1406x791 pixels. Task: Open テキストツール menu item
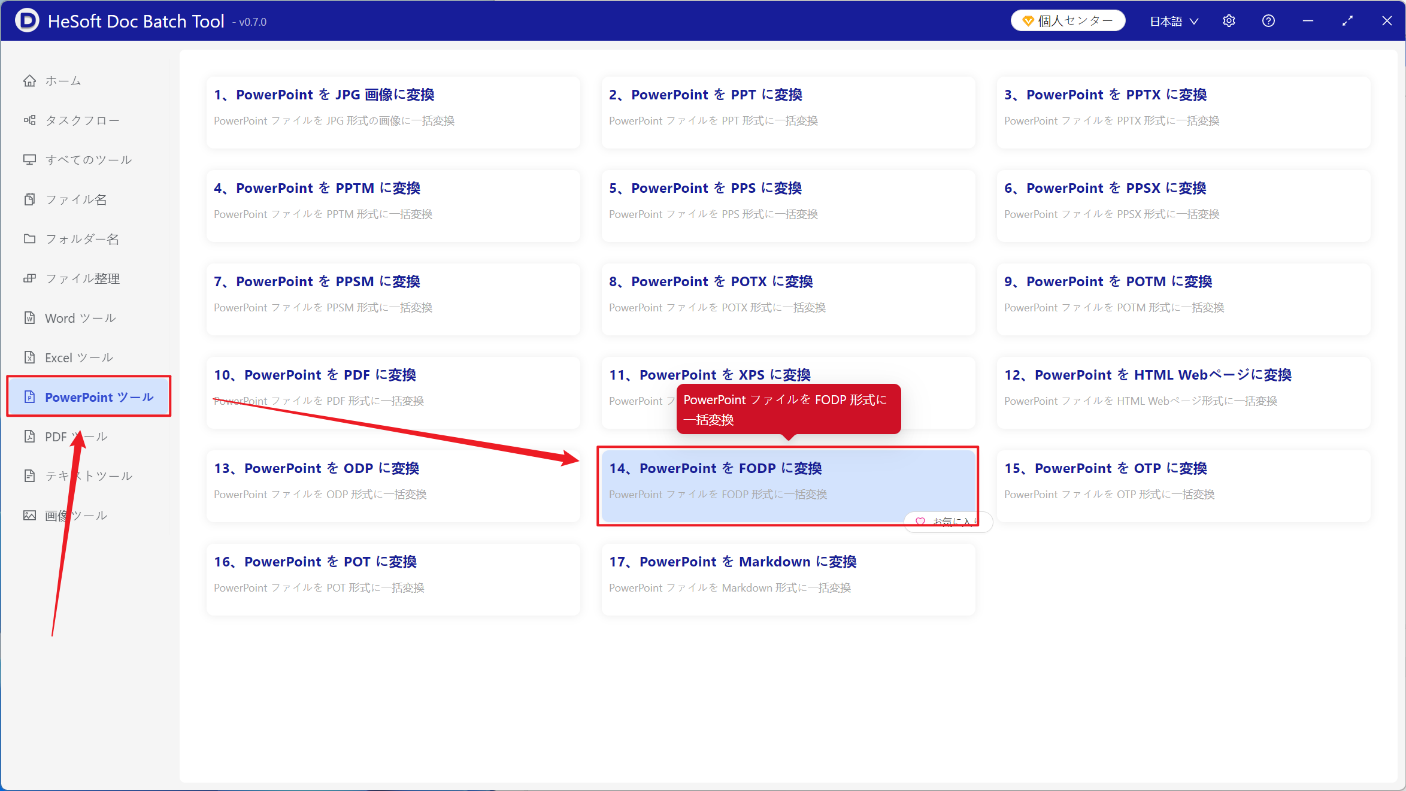point(89,476)
